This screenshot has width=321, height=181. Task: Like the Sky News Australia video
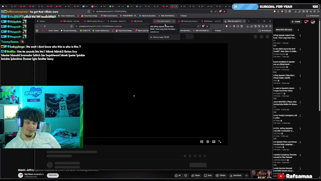(x=178, y=175)
